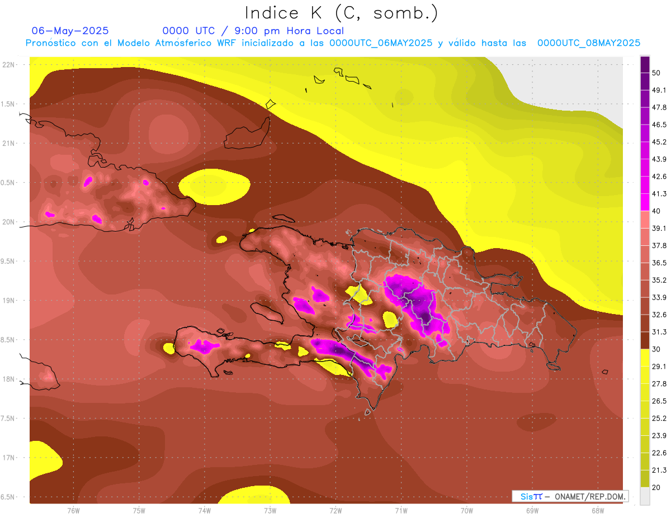Click the '29.1' legend value
671x518 pixels.
[660, 366]
